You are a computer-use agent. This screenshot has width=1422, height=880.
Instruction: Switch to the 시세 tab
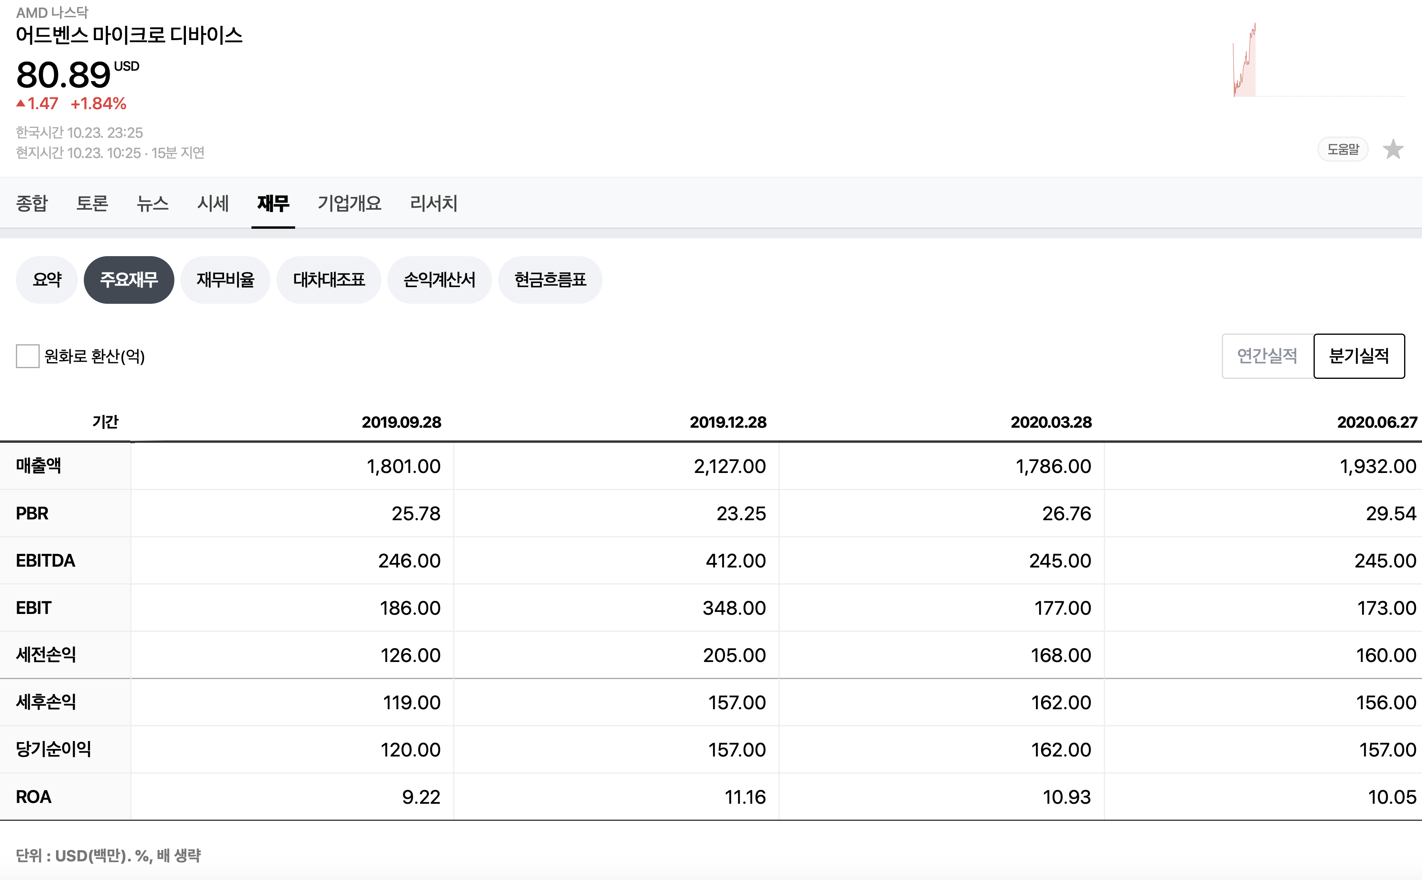[213, 203]
